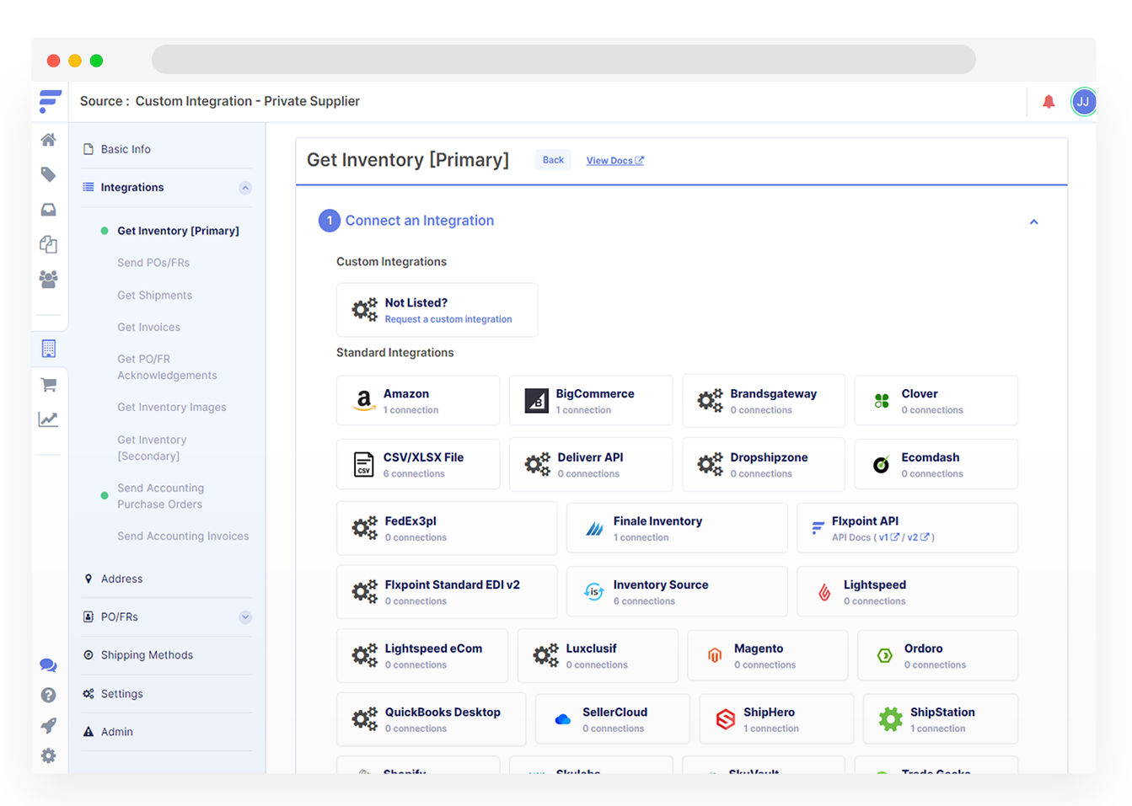Open the tag icon in sidebar
The image size is (1132, 806).
49,174
